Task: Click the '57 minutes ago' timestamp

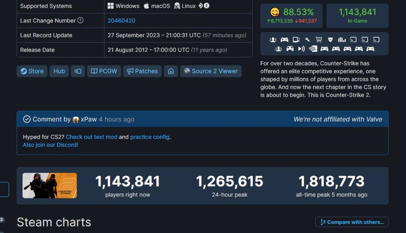Action: pos(224,35)
